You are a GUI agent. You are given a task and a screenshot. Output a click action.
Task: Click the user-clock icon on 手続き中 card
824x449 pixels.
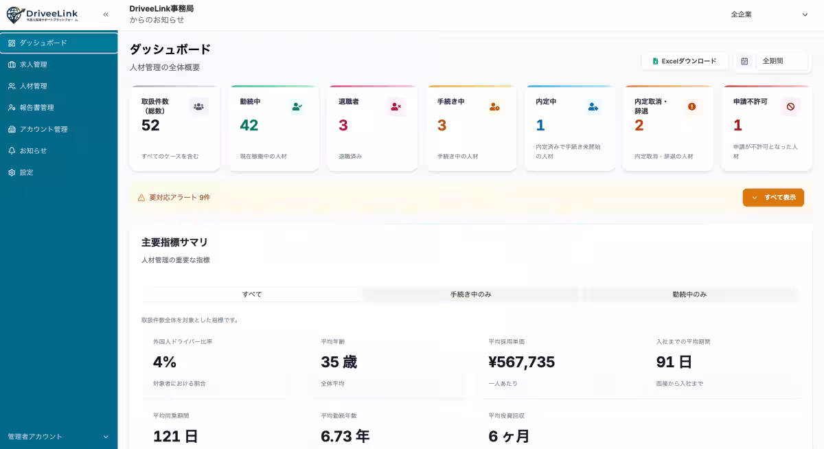(494, 106)
